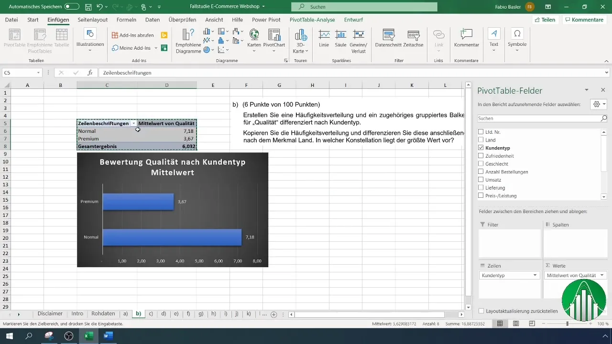Click the Kommentare button
612x344 pixels.
tap(585, 20)
